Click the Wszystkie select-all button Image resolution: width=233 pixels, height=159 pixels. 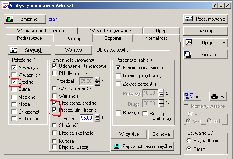coord(129,134)
